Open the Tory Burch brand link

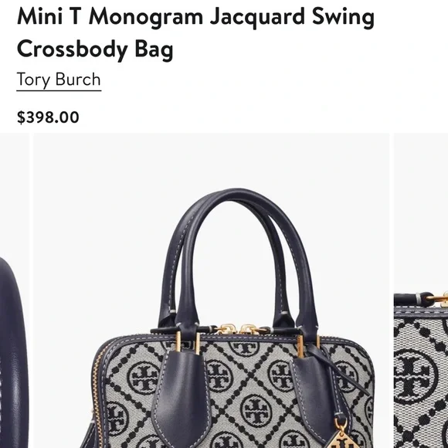coord(59,80)
